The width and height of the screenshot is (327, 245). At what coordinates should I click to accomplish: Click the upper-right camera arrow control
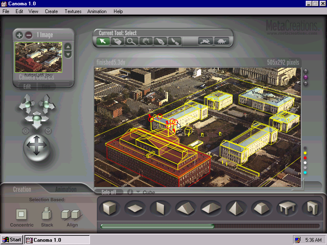pyautogui.click(x=46, y=104)
